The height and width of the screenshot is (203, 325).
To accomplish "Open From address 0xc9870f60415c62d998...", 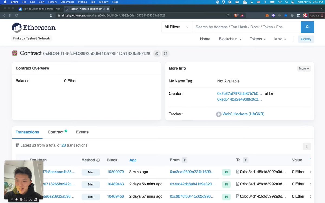I will click(x=193, y=196).
